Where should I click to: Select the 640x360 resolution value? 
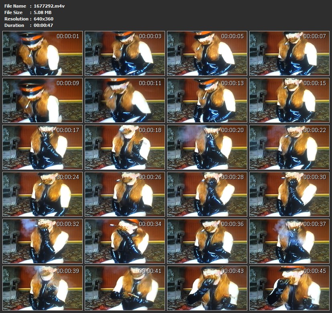43,19
